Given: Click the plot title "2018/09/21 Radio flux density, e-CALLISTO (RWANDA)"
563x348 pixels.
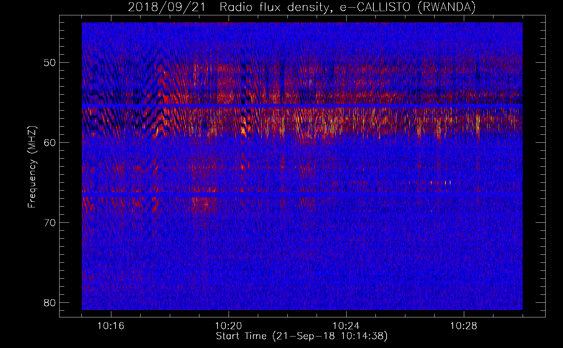Looking at the screenshot, I should coord(302,7).
